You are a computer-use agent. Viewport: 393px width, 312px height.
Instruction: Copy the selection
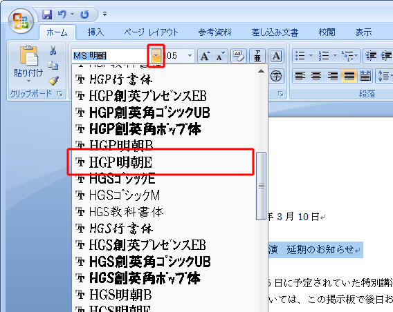pos(53,66)
